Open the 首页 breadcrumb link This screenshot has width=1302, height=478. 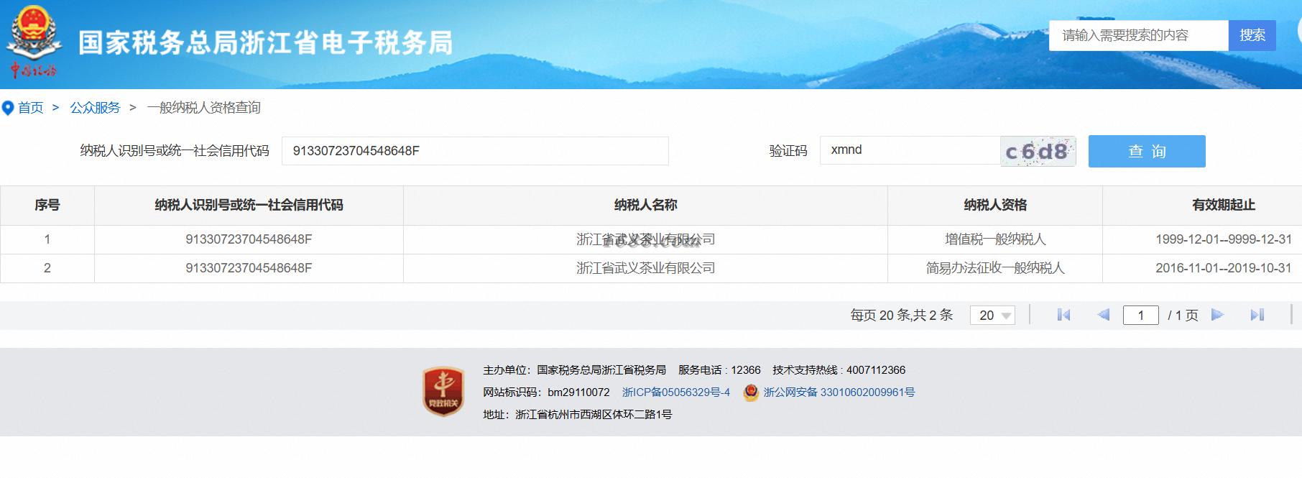point(31,108)
